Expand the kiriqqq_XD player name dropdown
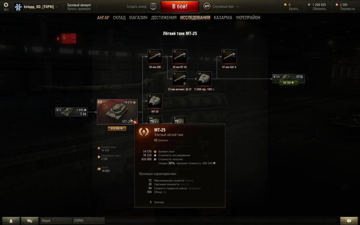Viewport: 360px width, 225px height. click(x=37, y=7)
